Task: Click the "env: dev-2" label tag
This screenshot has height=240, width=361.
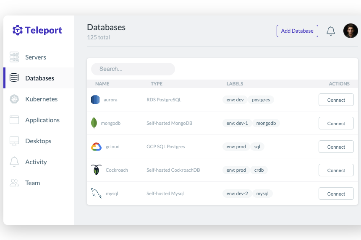Action: click(x=237, y=194)
